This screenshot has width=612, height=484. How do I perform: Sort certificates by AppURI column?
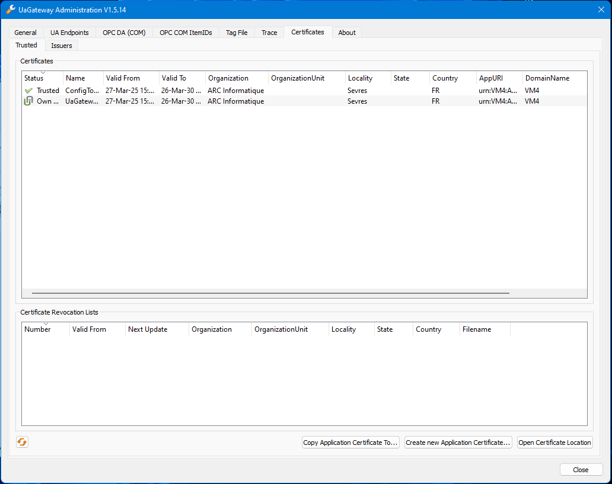(x=499, y=78)
